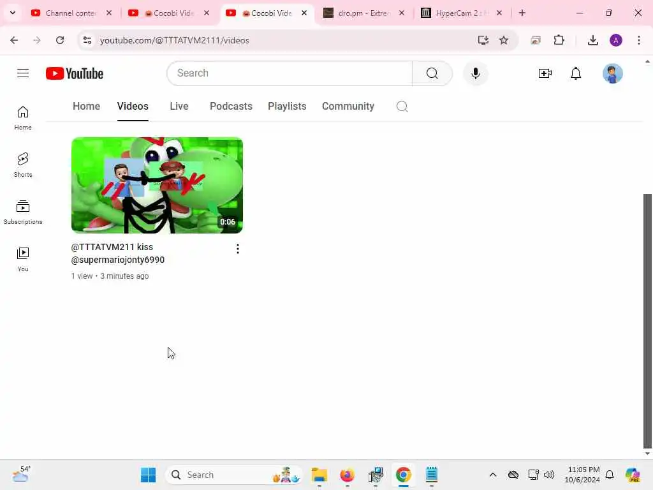The image size is (653, 490).
Task: Open Chrome's three-dot menu
Action: 638,40
